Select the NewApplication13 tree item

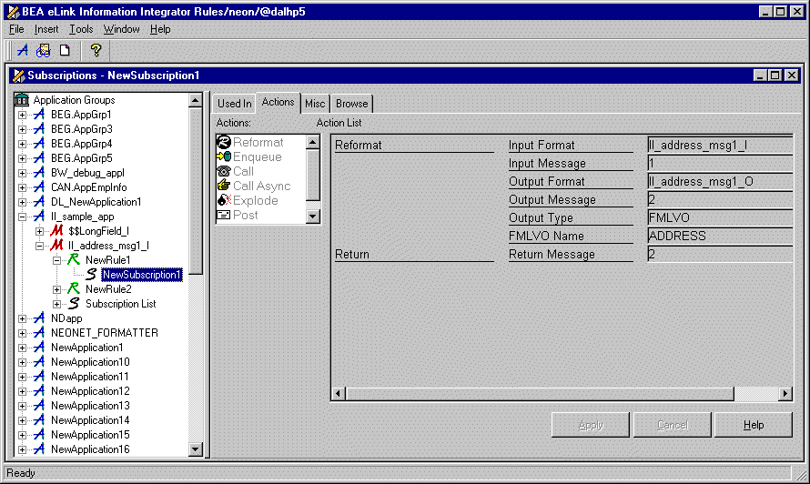pyautogui.click(x=90, y=406)
